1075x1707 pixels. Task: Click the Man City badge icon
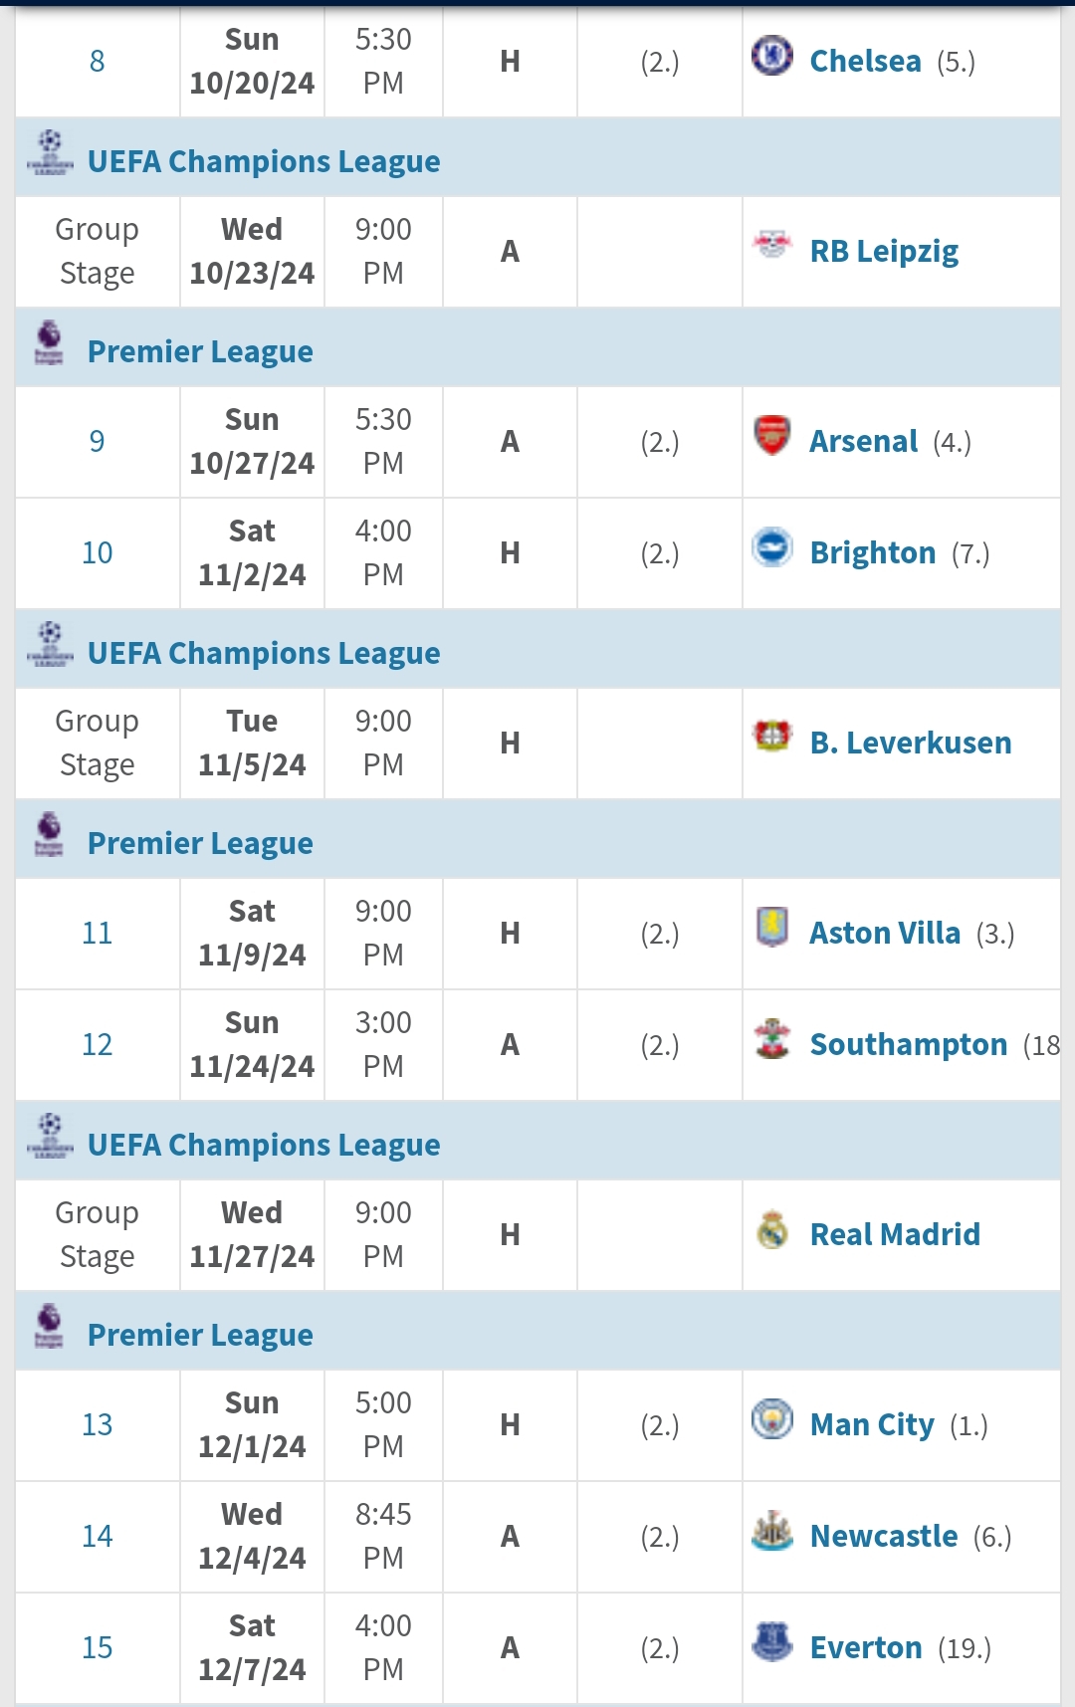point(771,1418)
